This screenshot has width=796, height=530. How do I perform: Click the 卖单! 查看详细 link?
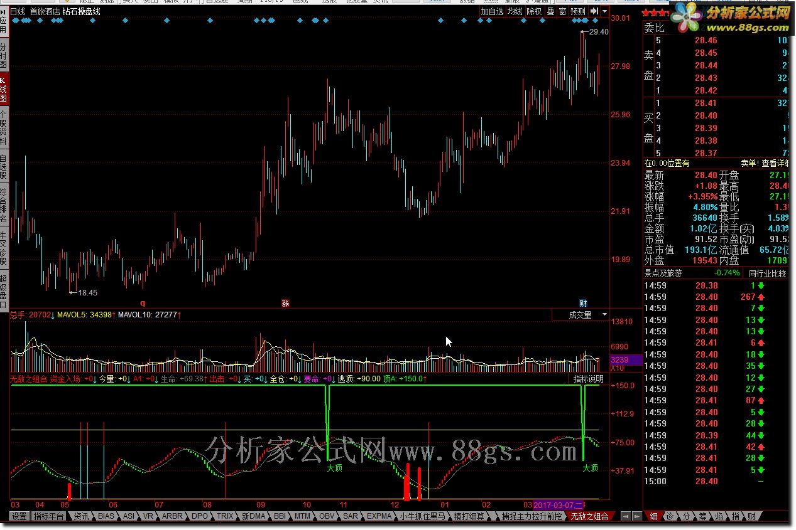[x=765, y=163]
